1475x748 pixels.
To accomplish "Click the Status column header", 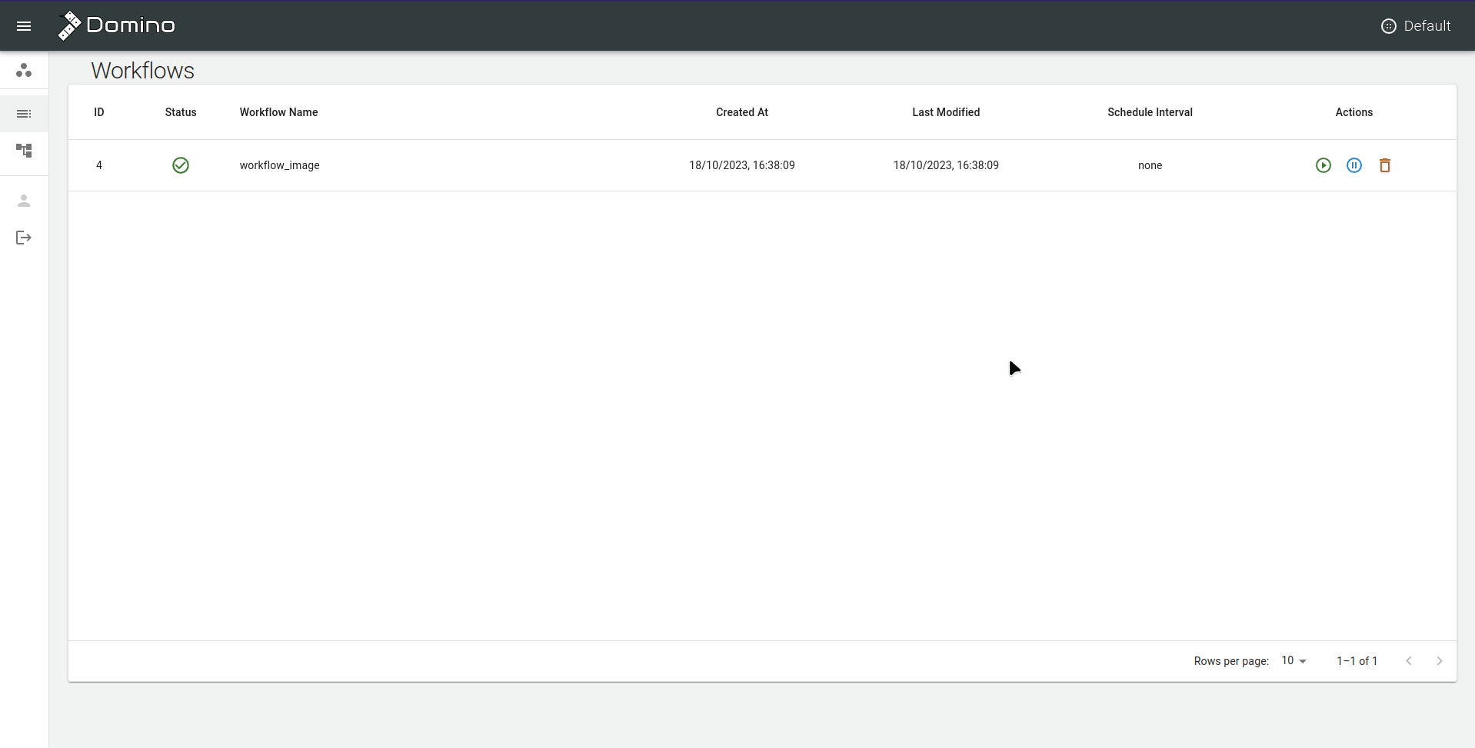I will point(181,112).
